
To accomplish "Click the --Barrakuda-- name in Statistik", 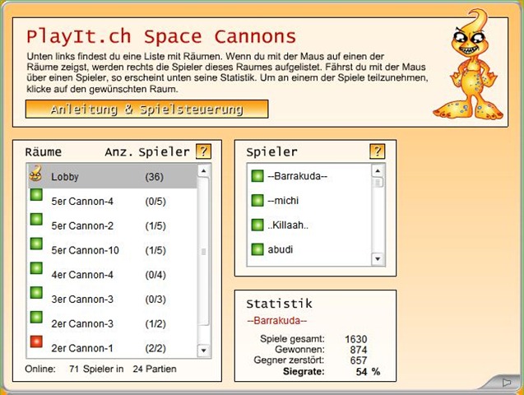I will pyautogui.click(x=276, y=321).
